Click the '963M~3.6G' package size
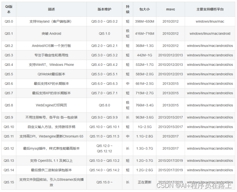 pyautogui.click(x=144, y=117)
